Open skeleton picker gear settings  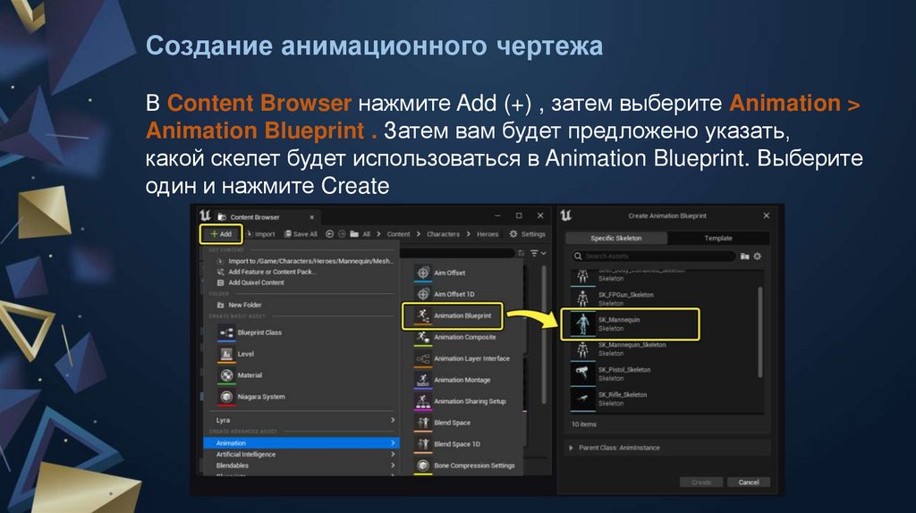click(x=758, y=256)
